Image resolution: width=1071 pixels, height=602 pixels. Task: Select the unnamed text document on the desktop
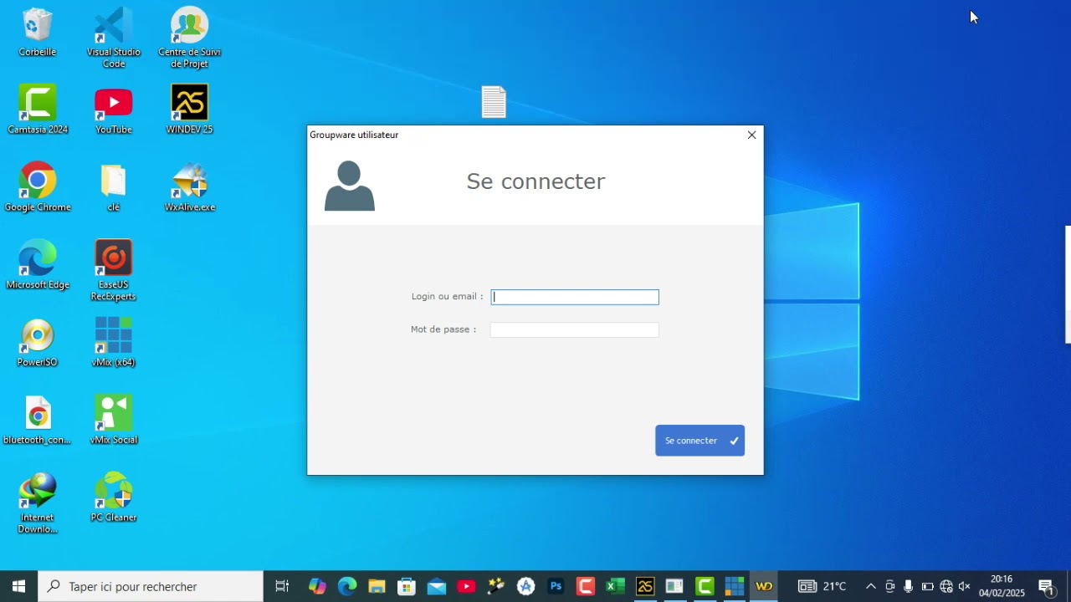[494, 102]
